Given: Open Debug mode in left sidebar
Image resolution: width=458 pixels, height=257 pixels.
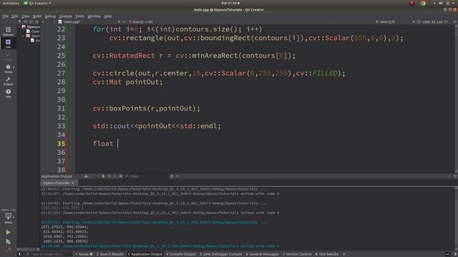Looking at the screenshot, I should point(8,69).
